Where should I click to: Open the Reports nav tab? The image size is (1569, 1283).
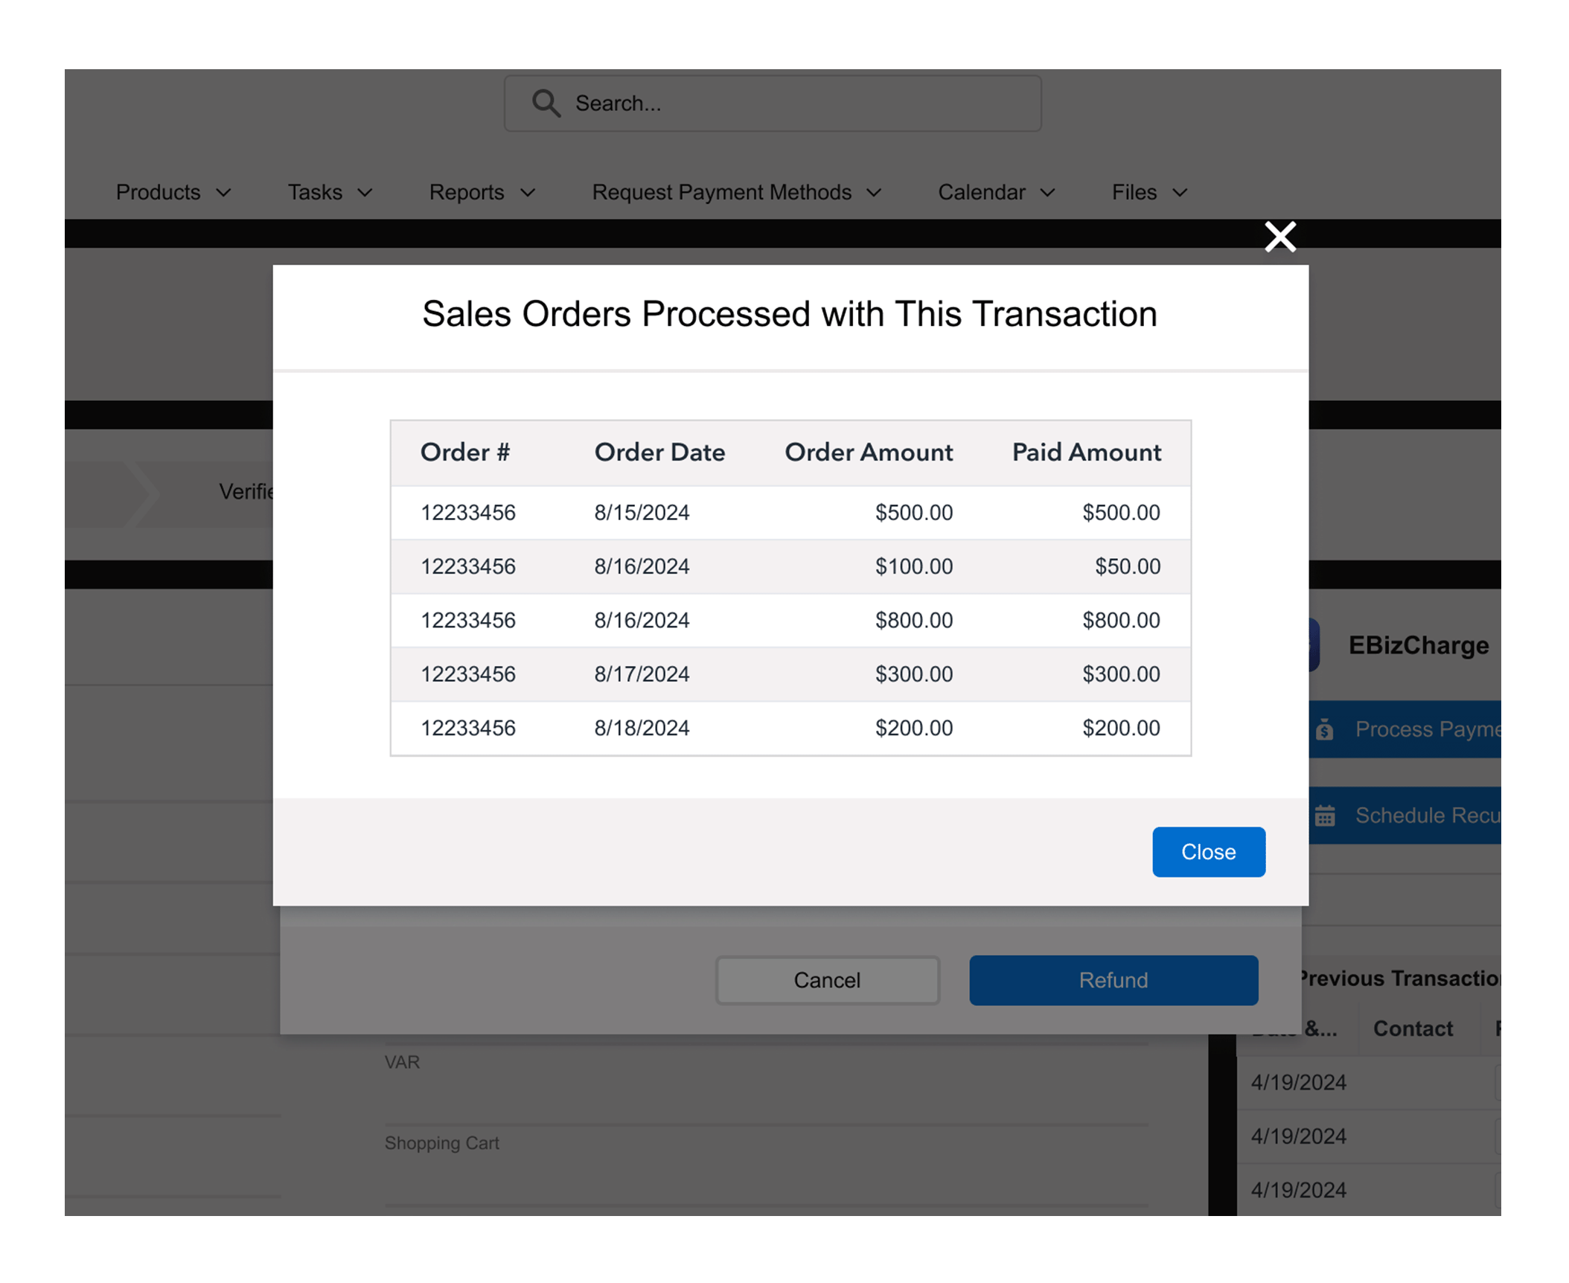pyautogui.click(x=467, y=193)
